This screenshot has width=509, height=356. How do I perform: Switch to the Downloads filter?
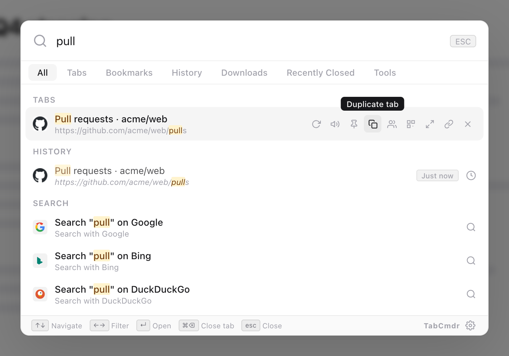pyautogui.click(x=244, y=72)
